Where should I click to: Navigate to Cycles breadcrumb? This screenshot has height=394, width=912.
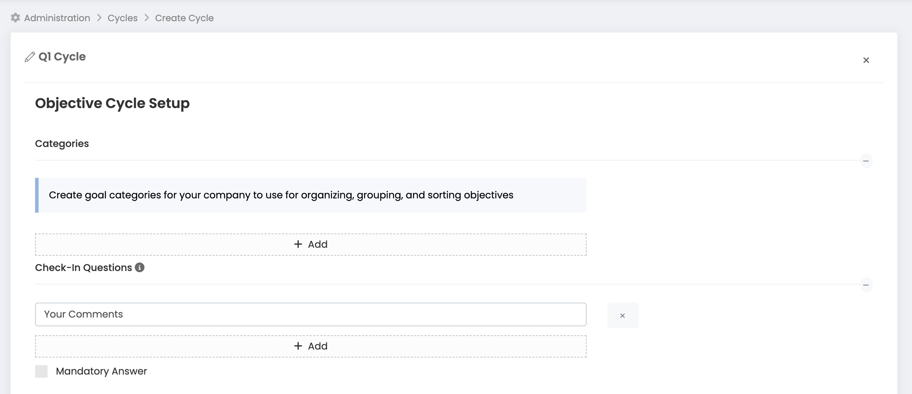(x=123, y=18)
